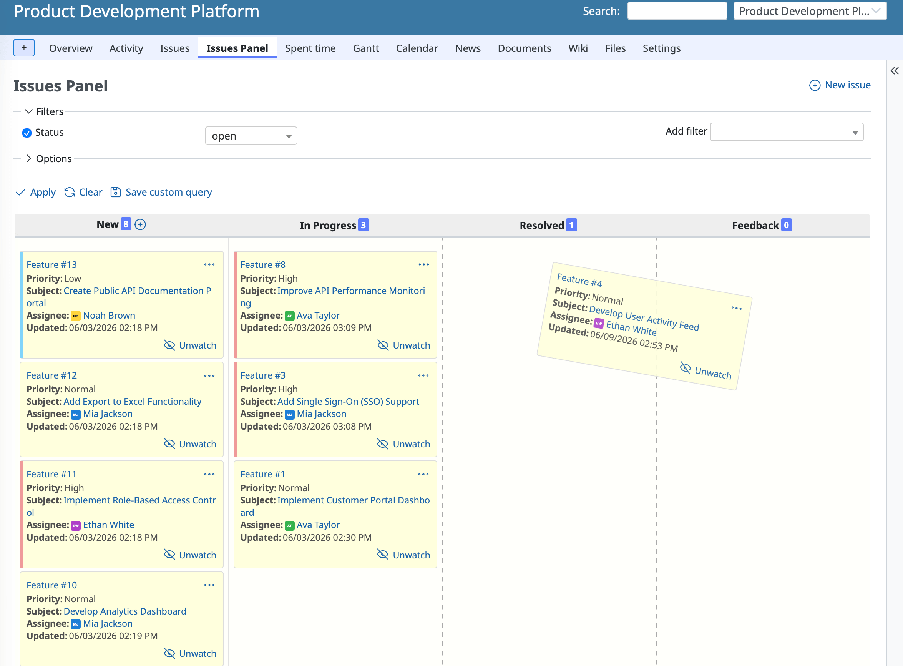This screenshot has height=666, width=903.
Task: Open the three-dot menu on Feature #13
Action: pos(209,264)
